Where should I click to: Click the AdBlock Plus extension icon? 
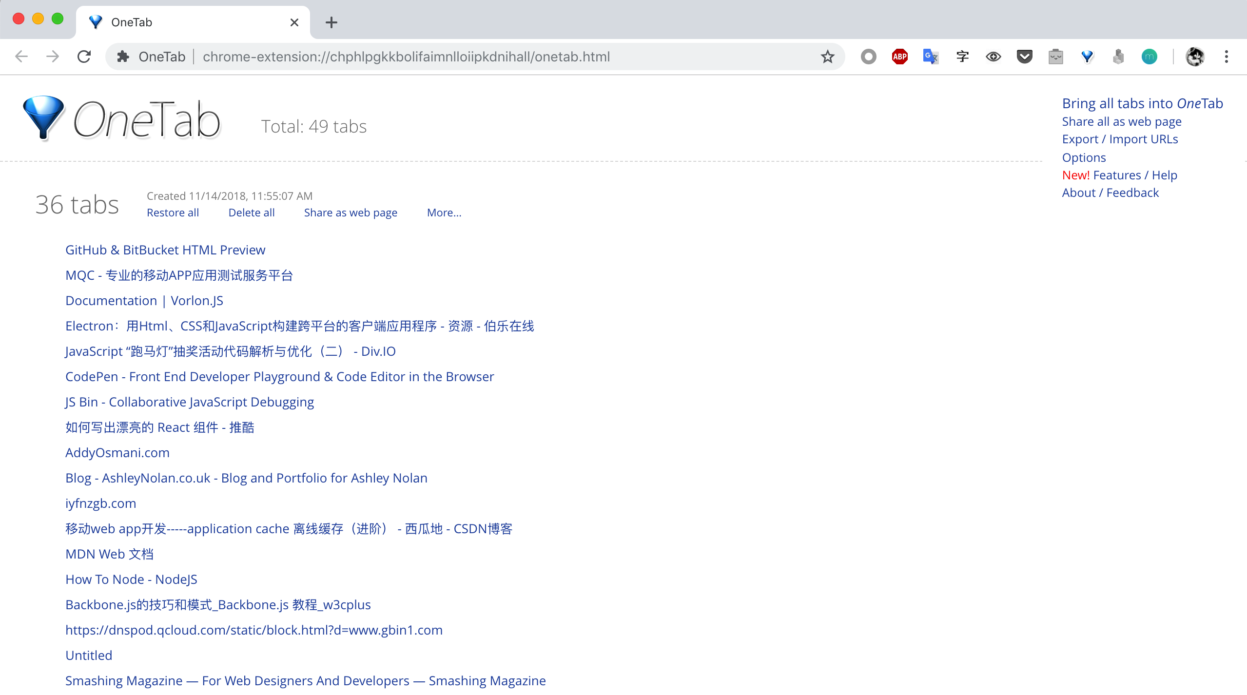[x=899, y=57]
